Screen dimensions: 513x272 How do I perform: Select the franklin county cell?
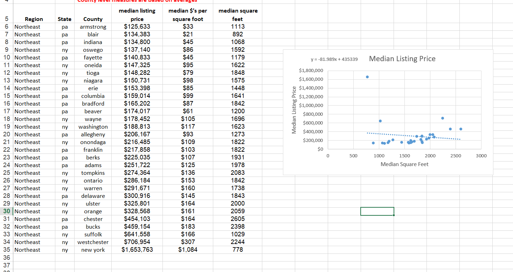click(93, 150)
